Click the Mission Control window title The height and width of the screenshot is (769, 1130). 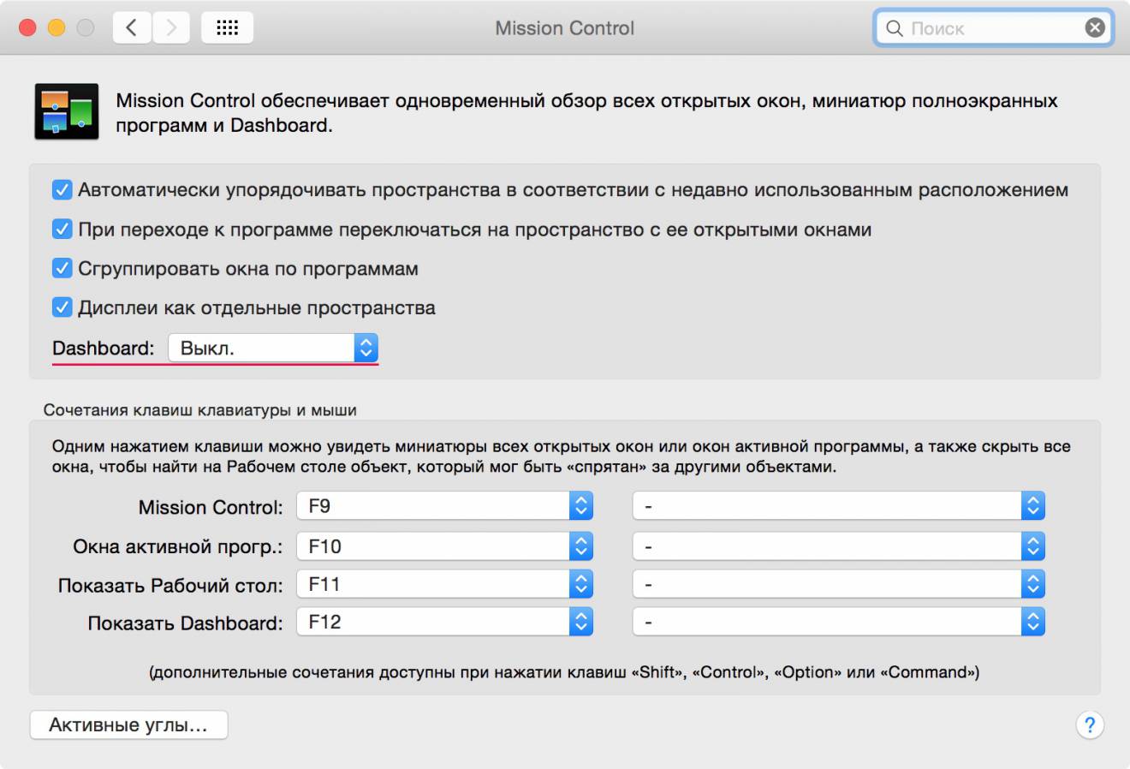pos(565,28)
